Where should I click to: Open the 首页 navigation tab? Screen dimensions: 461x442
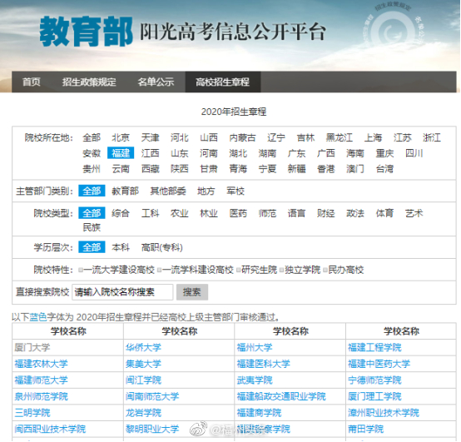[32, 82]
